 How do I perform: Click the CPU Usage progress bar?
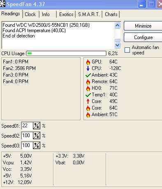pos(66,54)
